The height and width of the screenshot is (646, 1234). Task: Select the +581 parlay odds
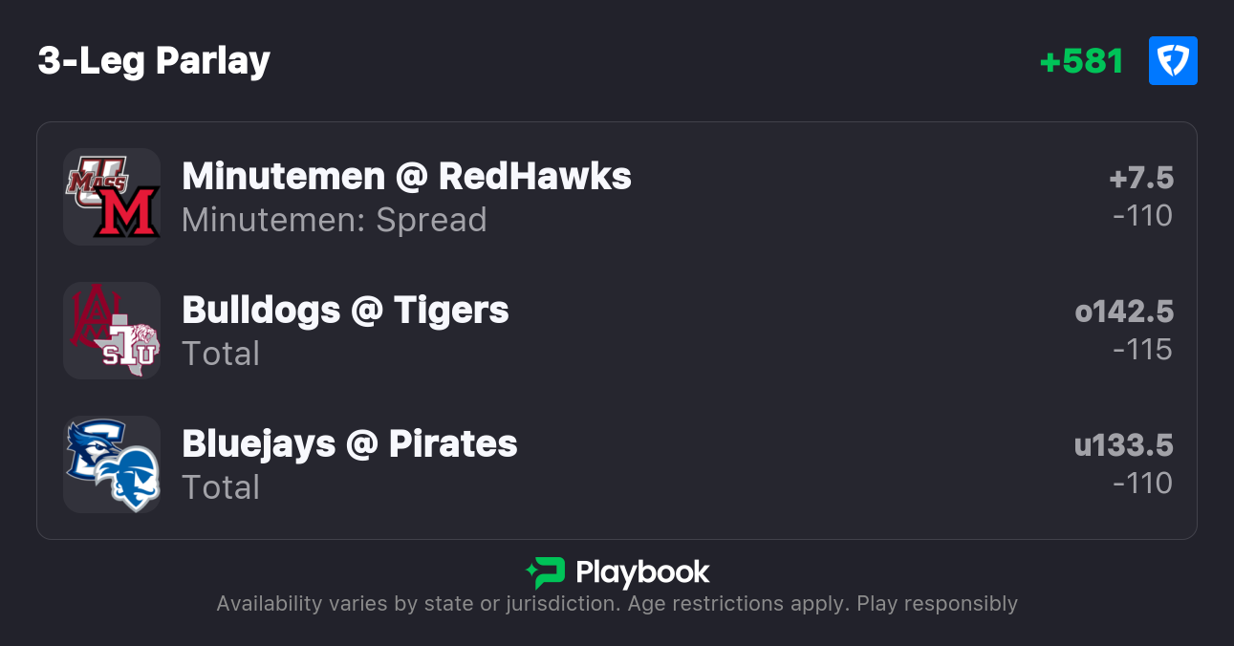[1081, 61]
